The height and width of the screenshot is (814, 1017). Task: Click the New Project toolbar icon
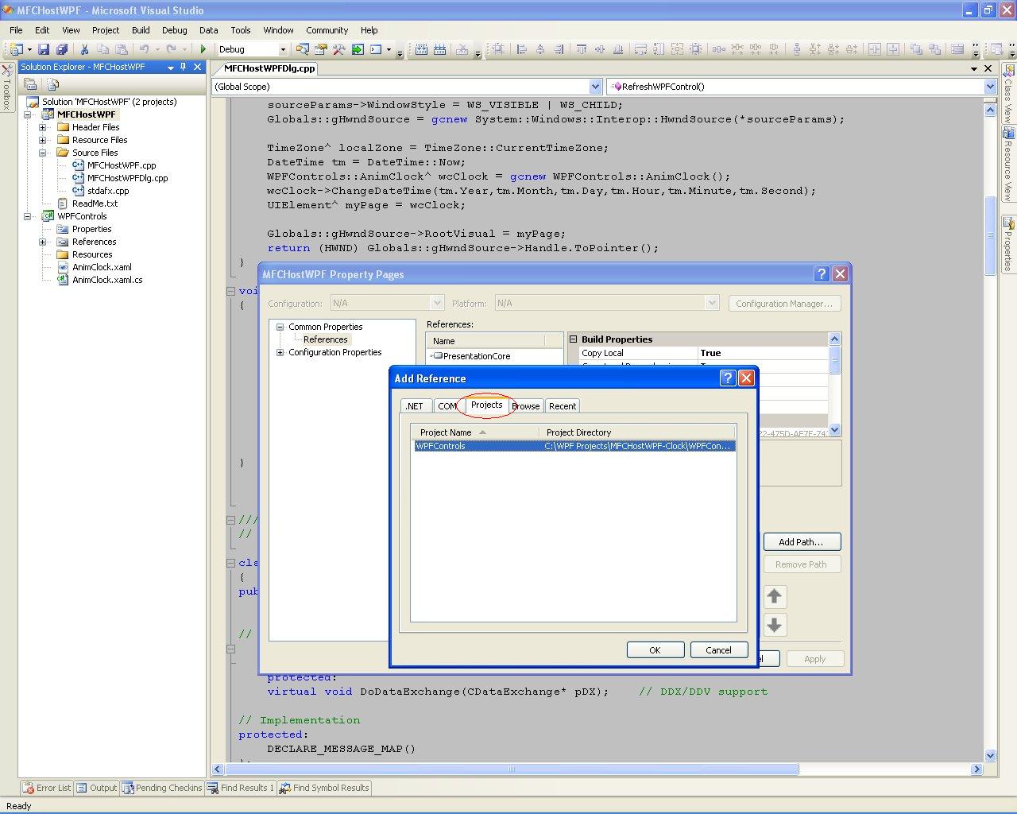[x=16, y=49]
